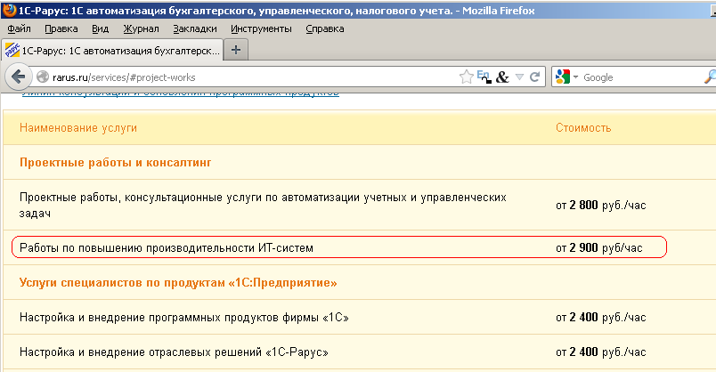Open the Журнал menu
This screenshot has height=372, width=716.
(x=141, y=28)
